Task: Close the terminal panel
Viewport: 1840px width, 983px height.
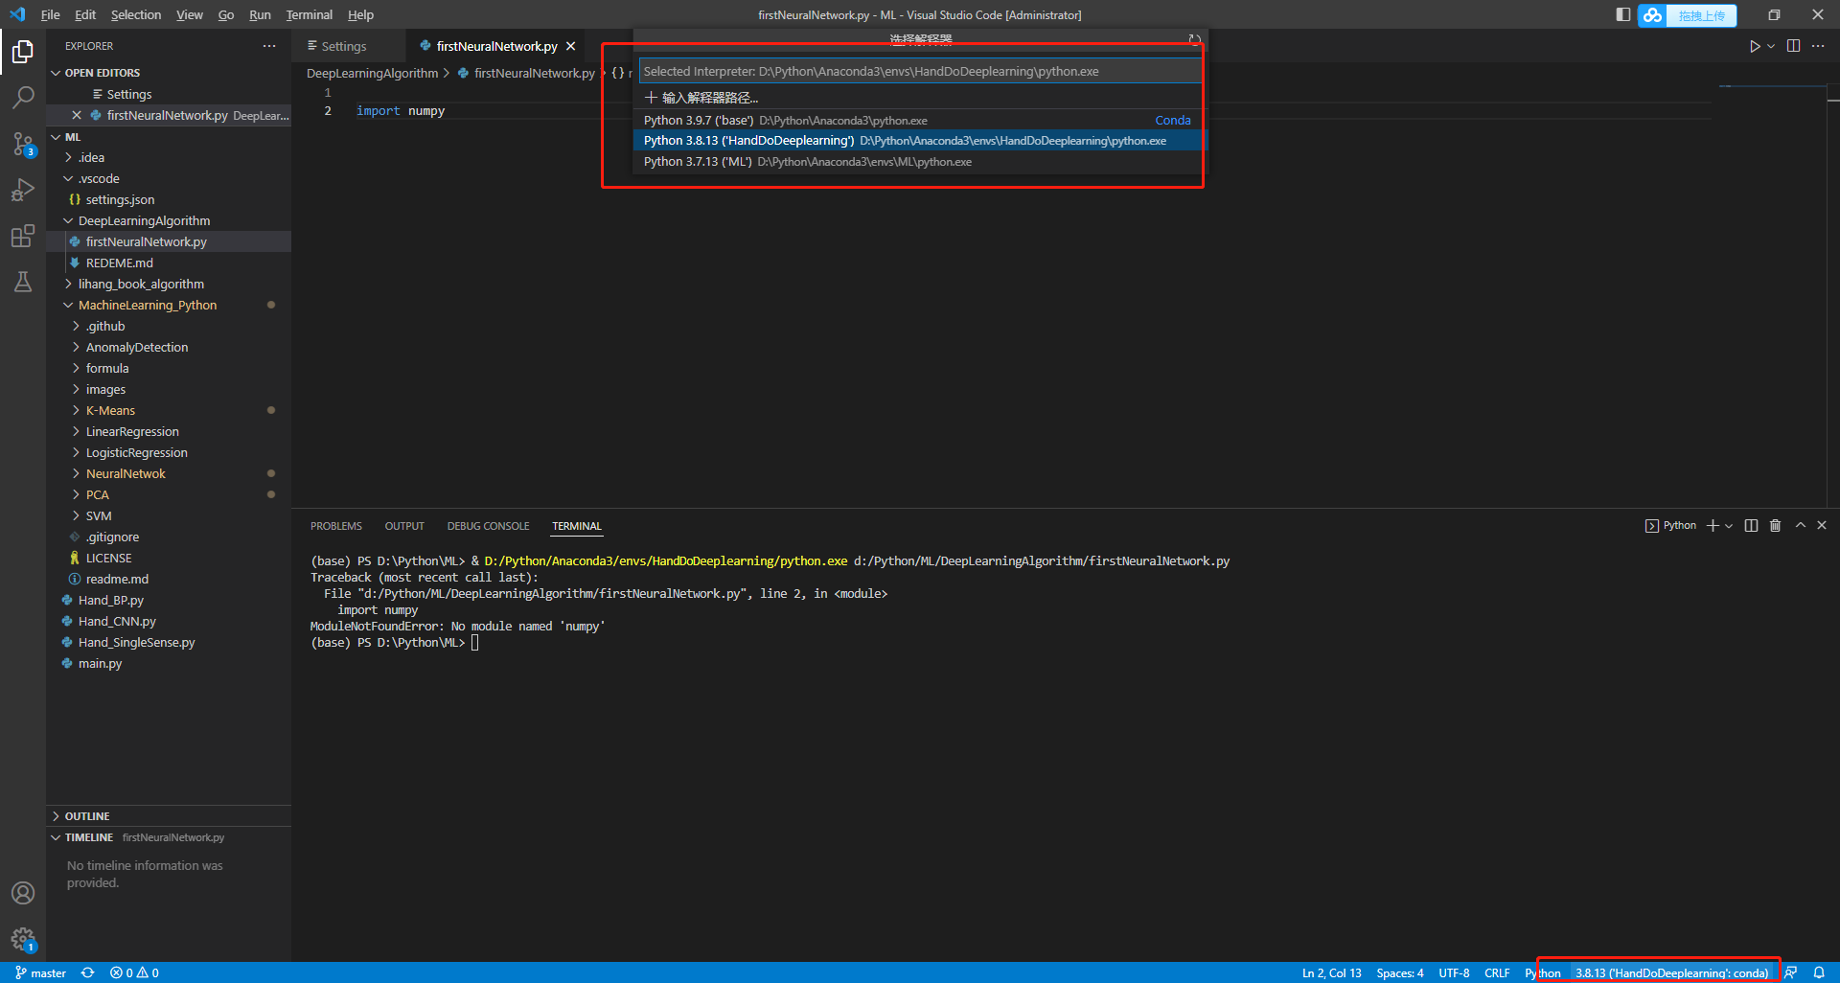Action: (1822, 525)
